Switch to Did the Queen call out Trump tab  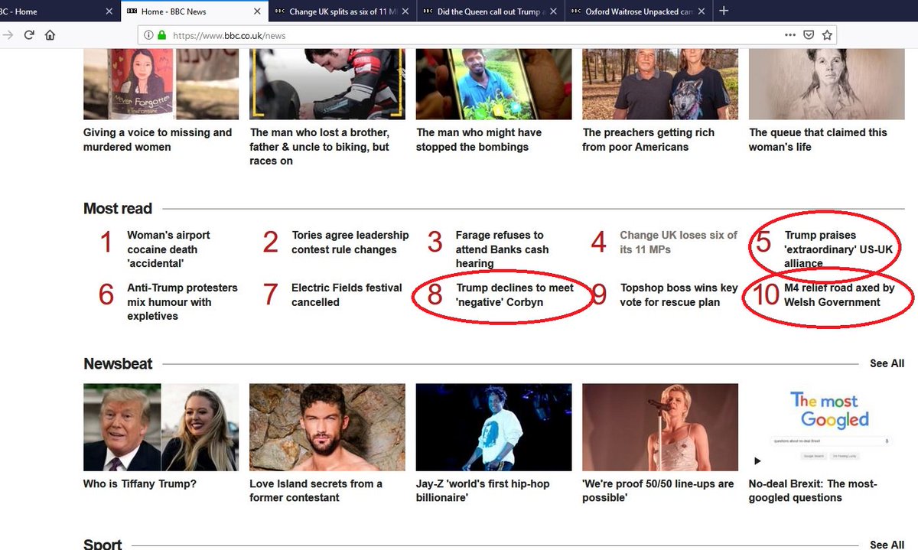[x=490, y=11]
